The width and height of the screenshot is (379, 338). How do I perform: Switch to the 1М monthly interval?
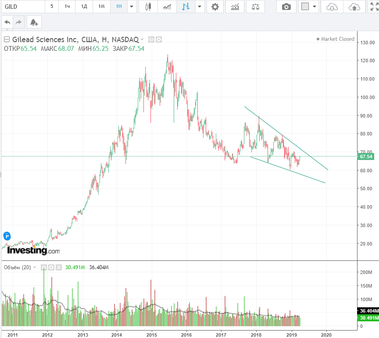tap(101, 7)
